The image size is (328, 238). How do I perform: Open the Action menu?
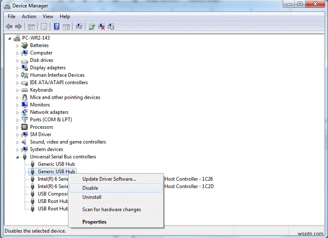[29, 16]
